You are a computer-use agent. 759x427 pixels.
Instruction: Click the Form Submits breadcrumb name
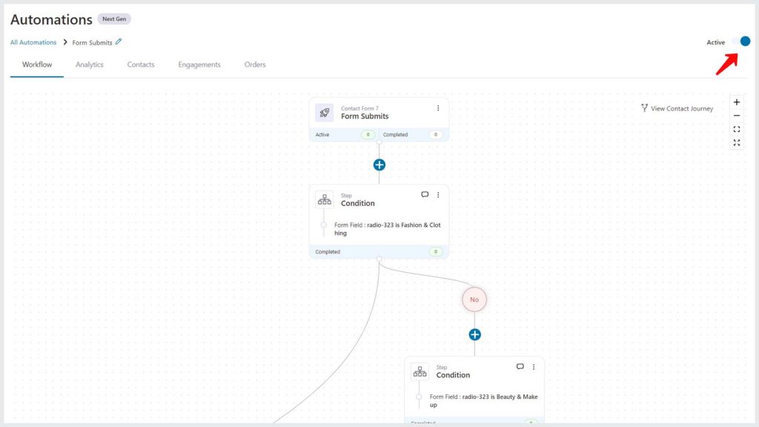coord(92,42)
